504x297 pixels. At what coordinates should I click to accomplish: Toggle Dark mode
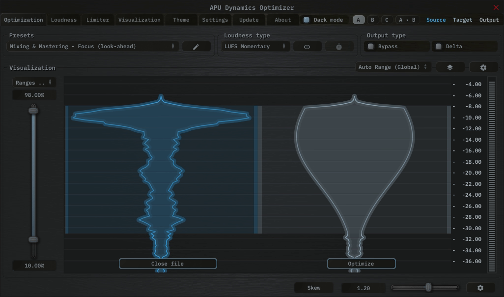point(307,20)
